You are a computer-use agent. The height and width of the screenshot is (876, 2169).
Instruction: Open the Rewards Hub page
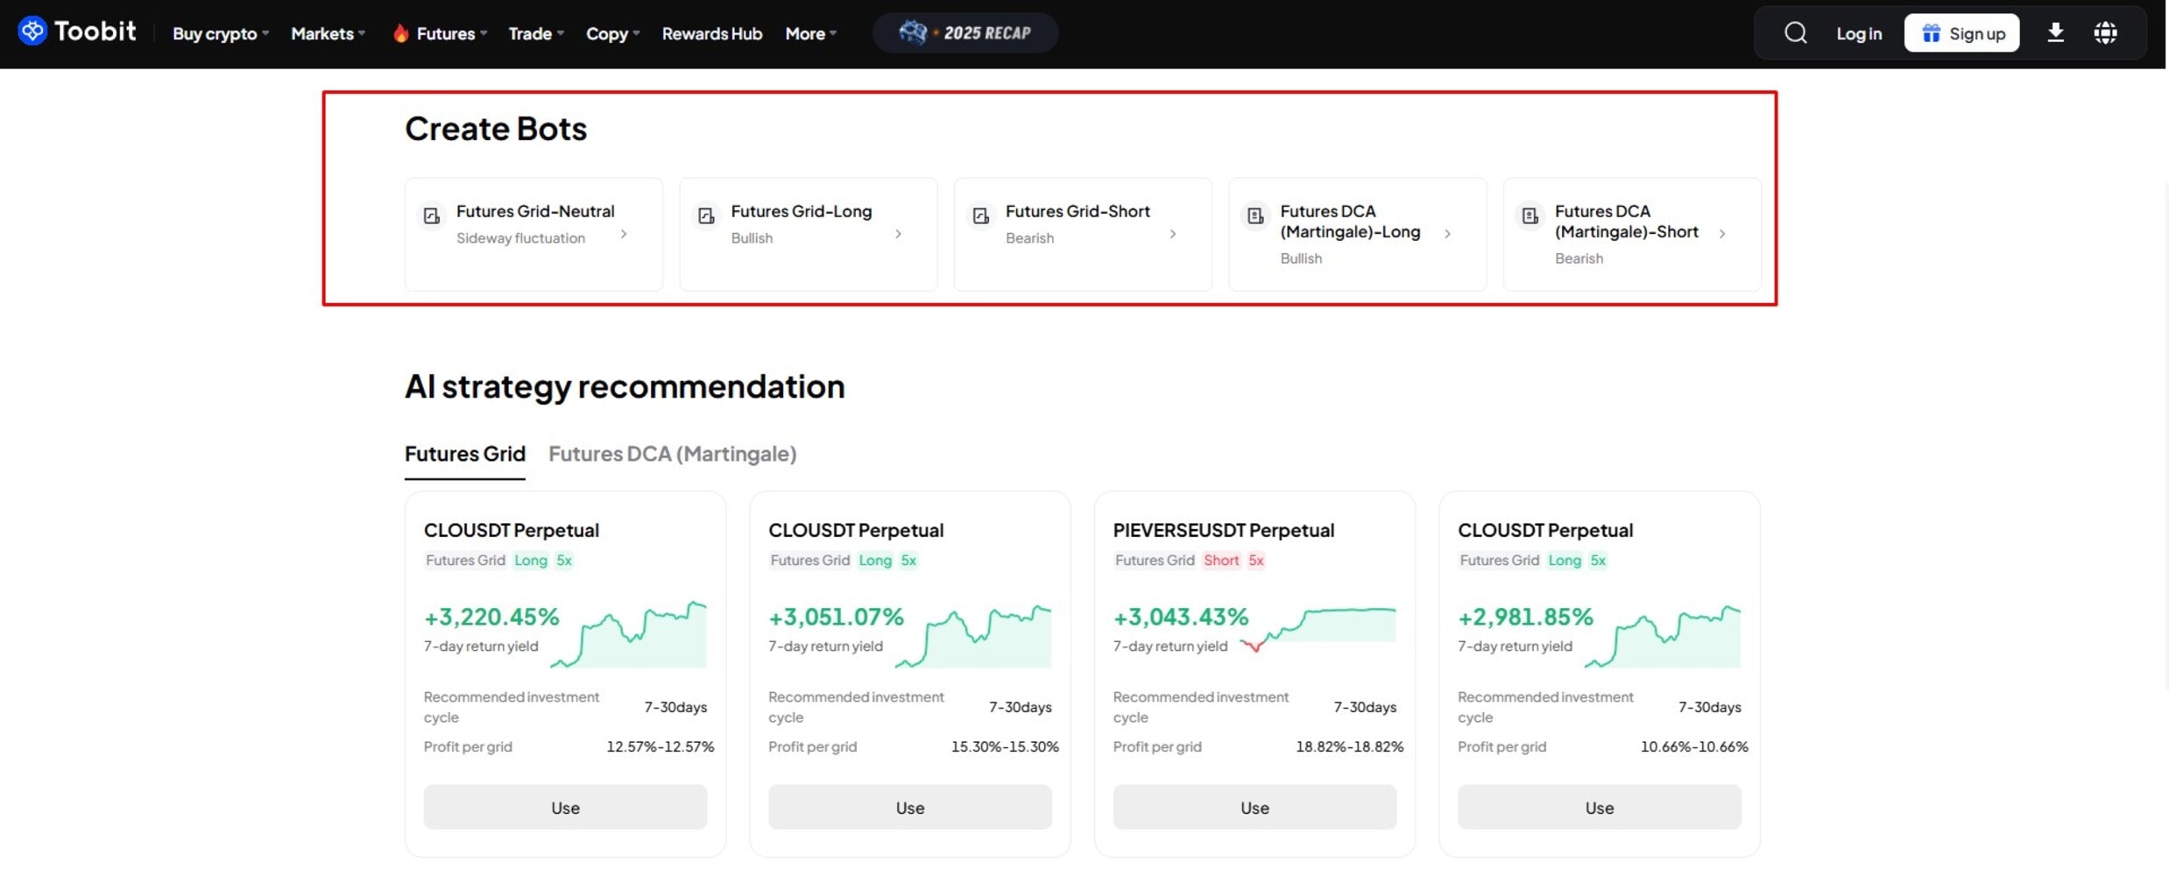pos(711,33)
